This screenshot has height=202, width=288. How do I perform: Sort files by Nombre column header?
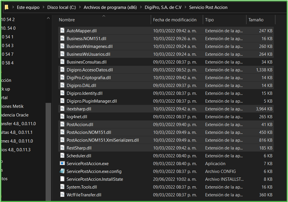coord(67,20)
